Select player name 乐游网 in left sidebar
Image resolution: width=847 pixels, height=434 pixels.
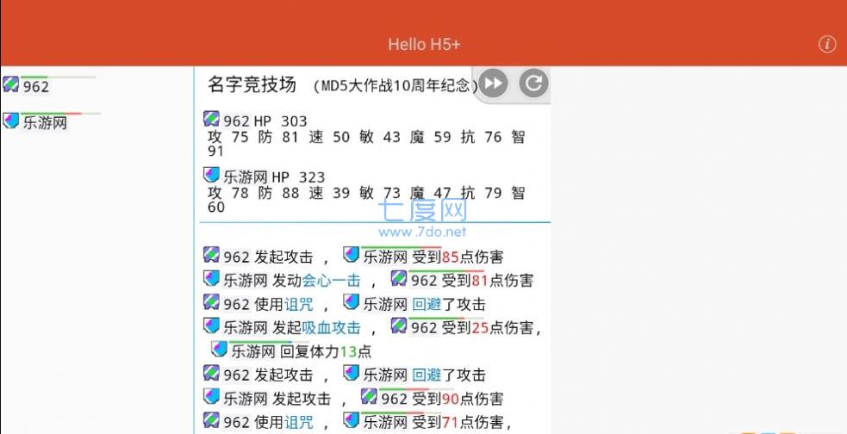coord(45,123)
